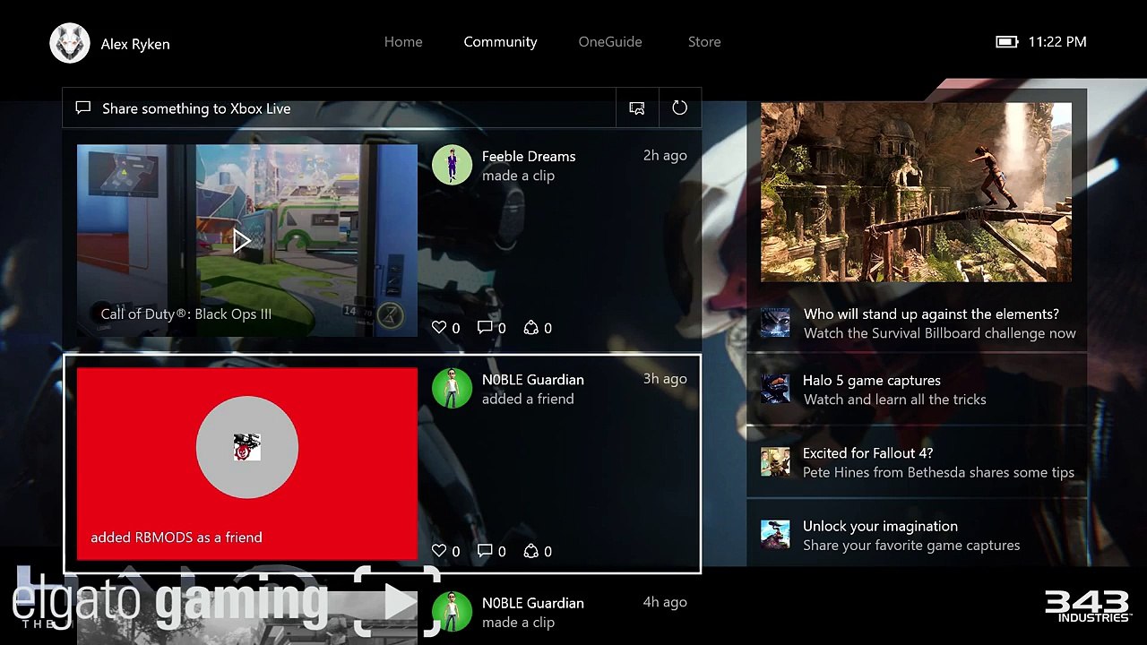This screenshot has height=645, width=1147.
Task: Comment on the added a friend post
Action: tap(491, 551)
